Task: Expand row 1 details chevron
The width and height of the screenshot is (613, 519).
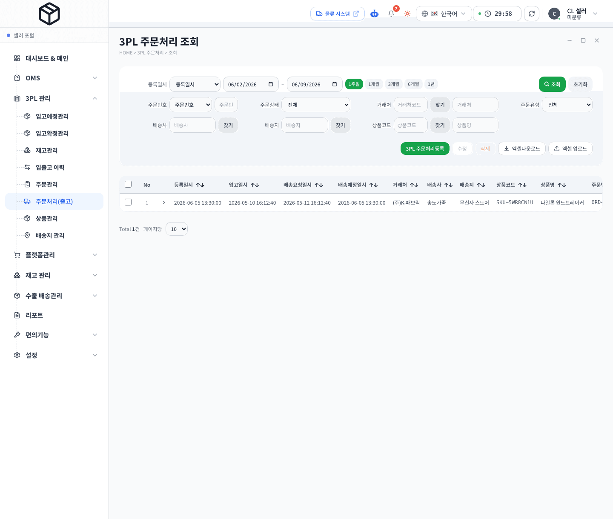Action: click(x=164, y=202)
